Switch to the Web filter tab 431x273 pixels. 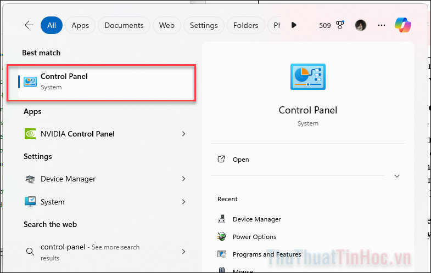coord(166,25)
